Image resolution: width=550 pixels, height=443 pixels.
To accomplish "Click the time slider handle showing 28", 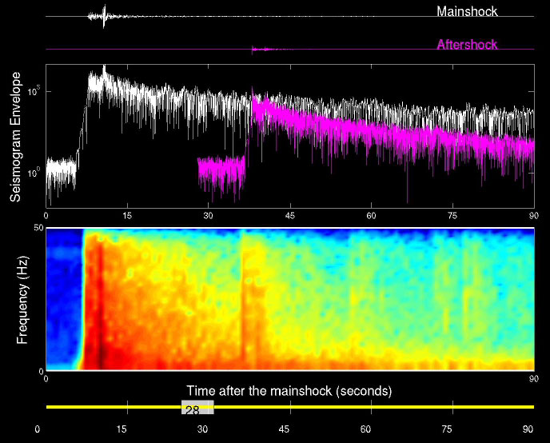I will coord(197,407).
